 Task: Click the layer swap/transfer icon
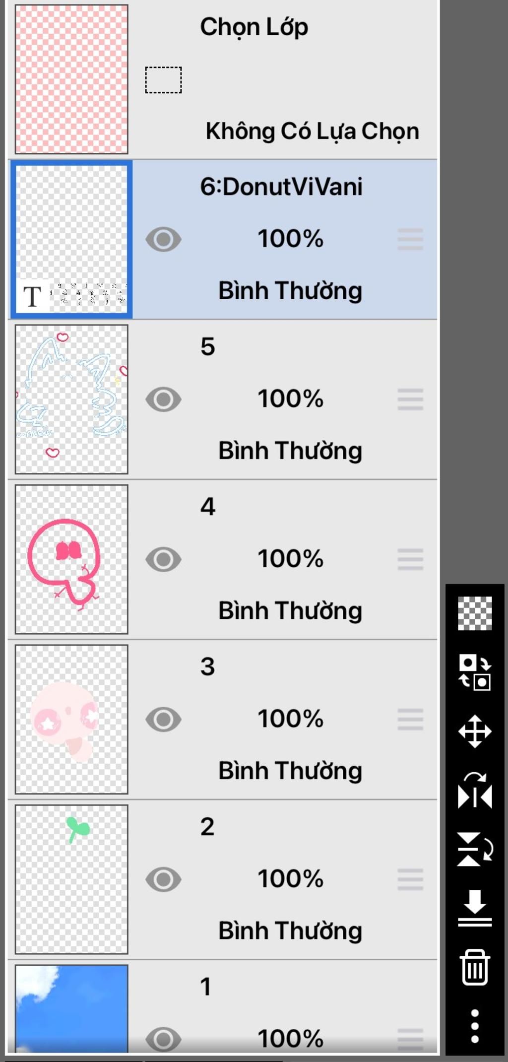click(x=475, y=672)
